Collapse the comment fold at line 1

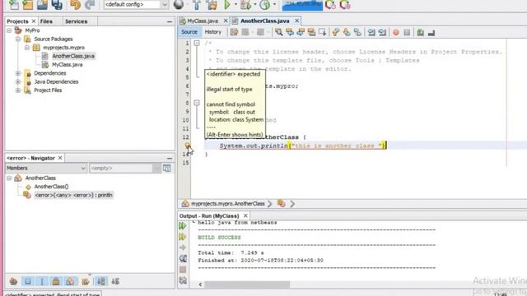197,43
